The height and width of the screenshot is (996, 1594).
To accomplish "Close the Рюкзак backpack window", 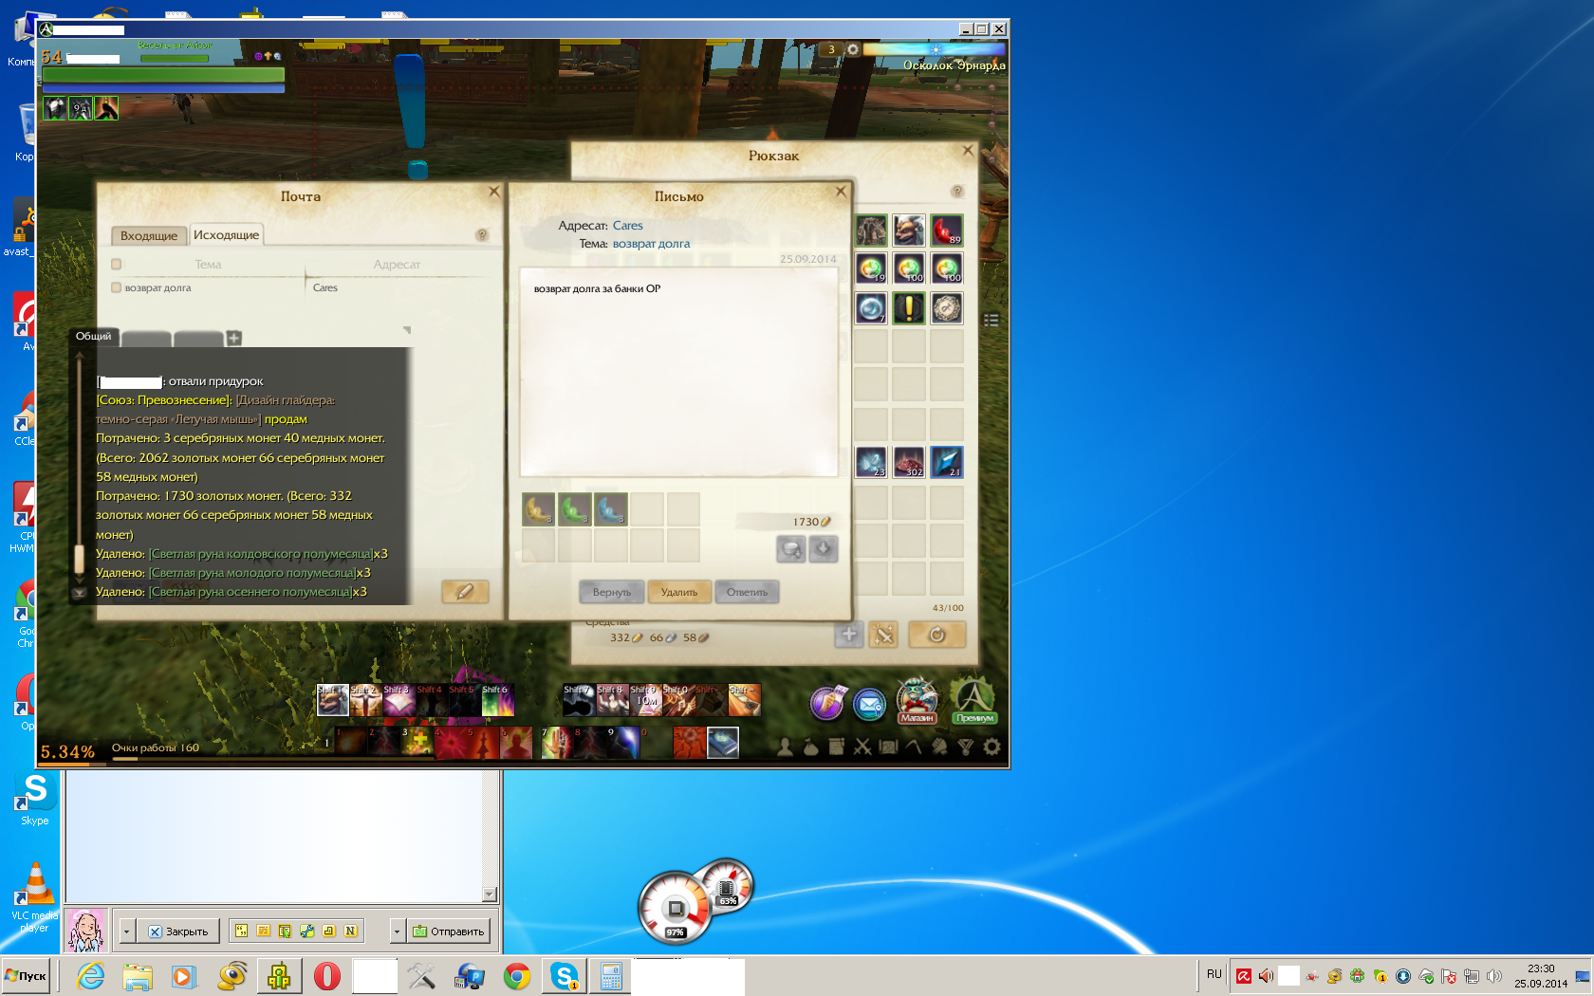I will pyautogui.click(x=968, y=151).
